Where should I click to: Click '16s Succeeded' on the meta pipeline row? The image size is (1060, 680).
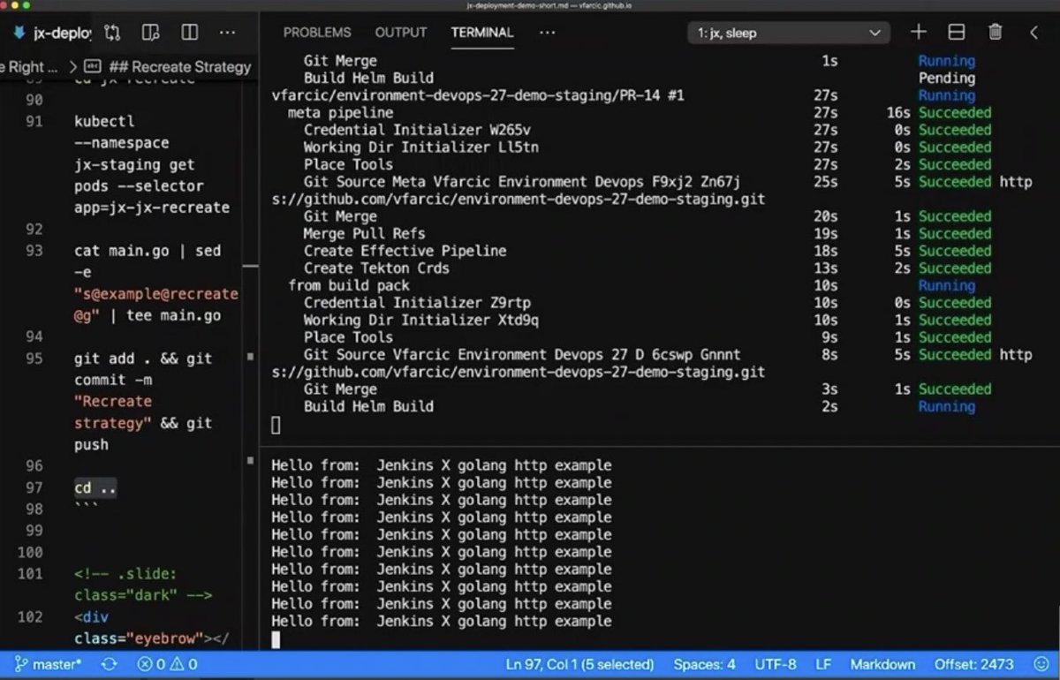(x=939, y=113)
